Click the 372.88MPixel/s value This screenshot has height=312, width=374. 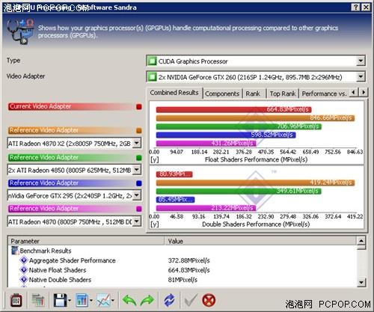pyautogui.click(x=188, y=260)
